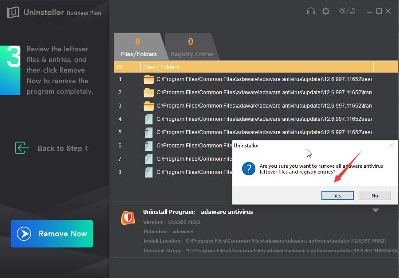
Task: Close the Uninstallor confirmation dialog
Action: [391, 146]
